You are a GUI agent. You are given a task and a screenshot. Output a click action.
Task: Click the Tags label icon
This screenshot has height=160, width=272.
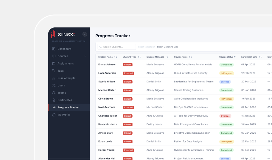[x=54, y=71]
